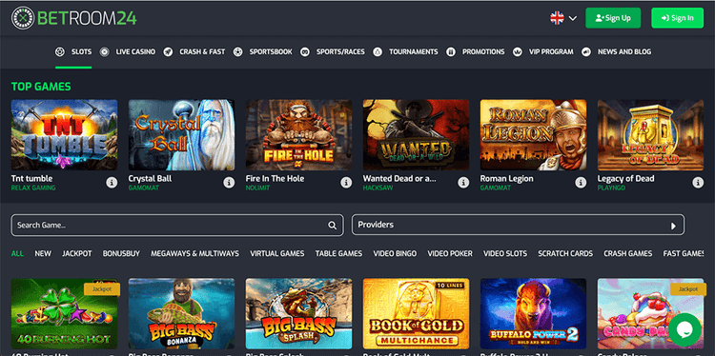Click the Sign Up button
Viewport: 715px width, 356px height.
[x=613, y=18]
